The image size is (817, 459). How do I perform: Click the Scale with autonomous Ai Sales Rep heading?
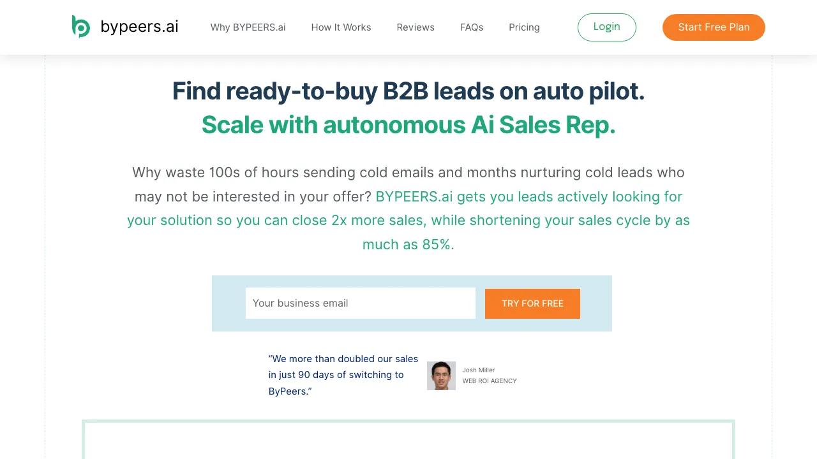point(408,125)
